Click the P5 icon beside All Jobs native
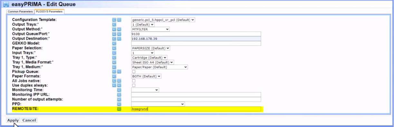 [x=119, y=81]
